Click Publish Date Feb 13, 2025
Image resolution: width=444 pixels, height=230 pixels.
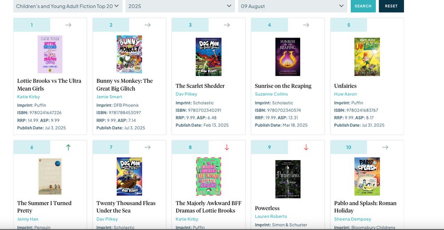(202, 125)
